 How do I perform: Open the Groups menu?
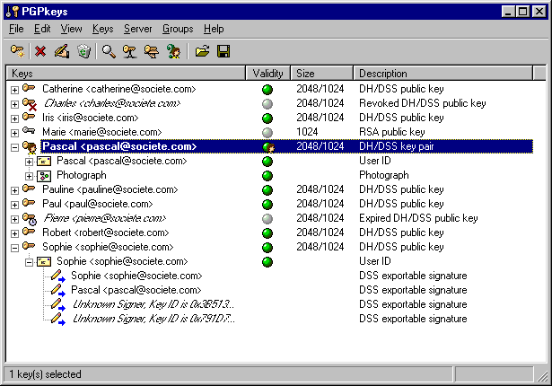coord(178,29)
